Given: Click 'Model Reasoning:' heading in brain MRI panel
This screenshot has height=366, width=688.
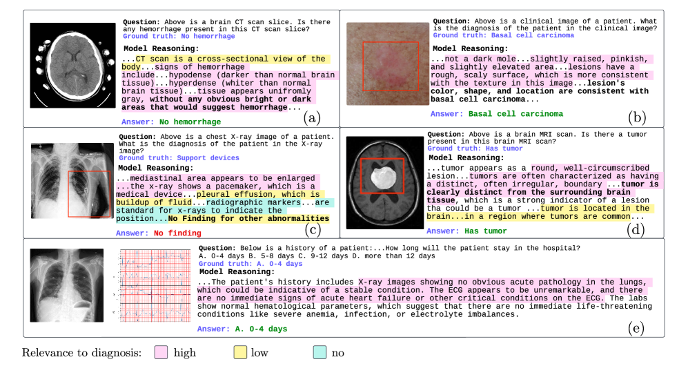Looking at the screenshot, I should 466,158.
